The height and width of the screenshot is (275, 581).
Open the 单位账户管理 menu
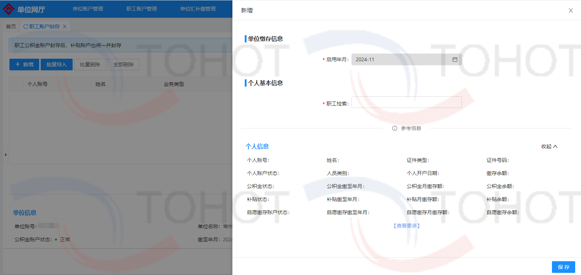tap(88, 9)
